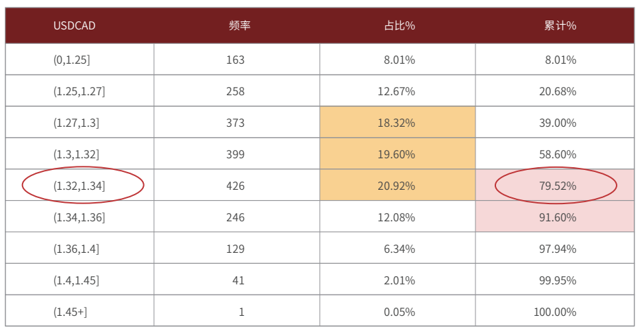Click the 频率 column header

coord(240,26)
